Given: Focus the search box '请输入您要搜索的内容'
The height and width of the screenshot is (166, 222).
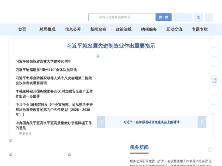Looking at the screenshot, I should (x=122, y=17).
